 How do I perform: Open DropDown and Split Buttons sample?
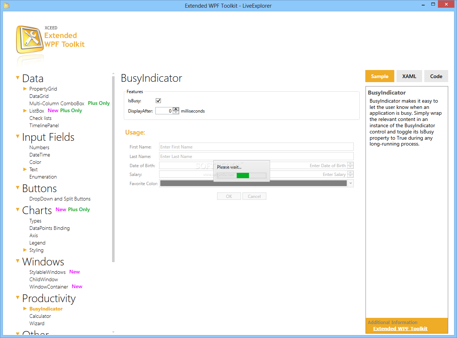tap(60, 199)
